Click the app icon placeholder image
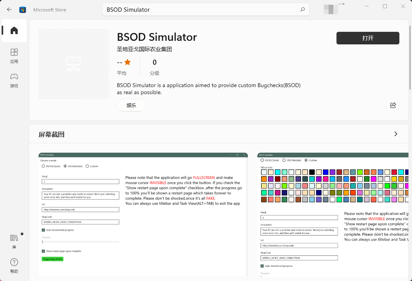 coord(73,64)
